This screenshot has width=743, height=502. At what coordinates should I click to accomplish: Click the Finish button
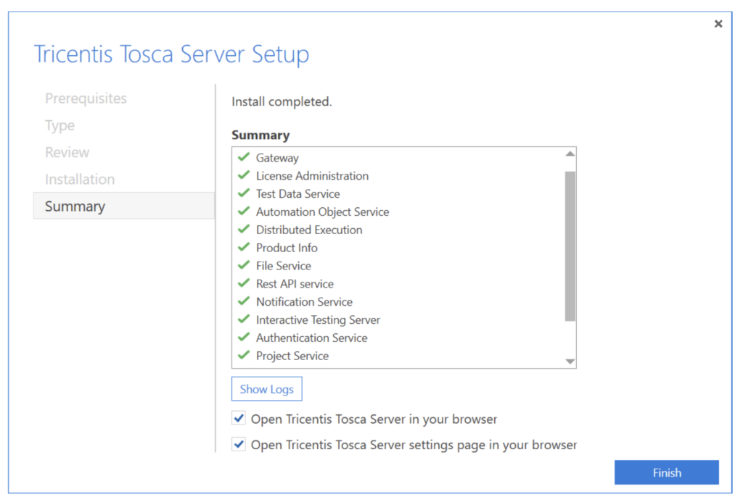pos(666,472)
